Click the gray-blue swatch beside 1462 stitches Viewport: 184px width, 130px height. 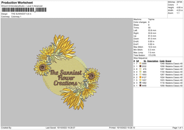click(140, 83)
